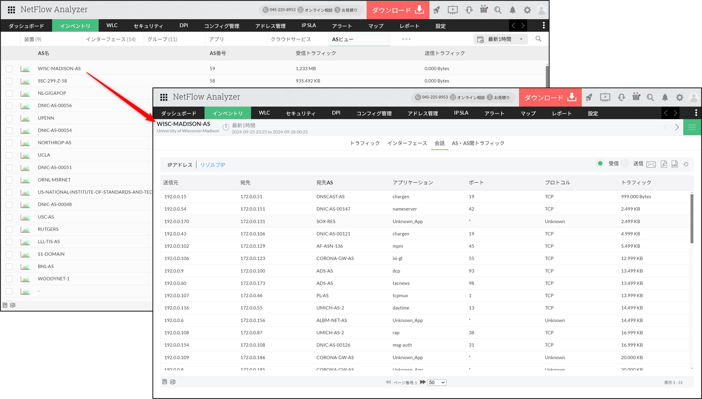
Task: Click the CSV export icon
Action: (675, 164)
